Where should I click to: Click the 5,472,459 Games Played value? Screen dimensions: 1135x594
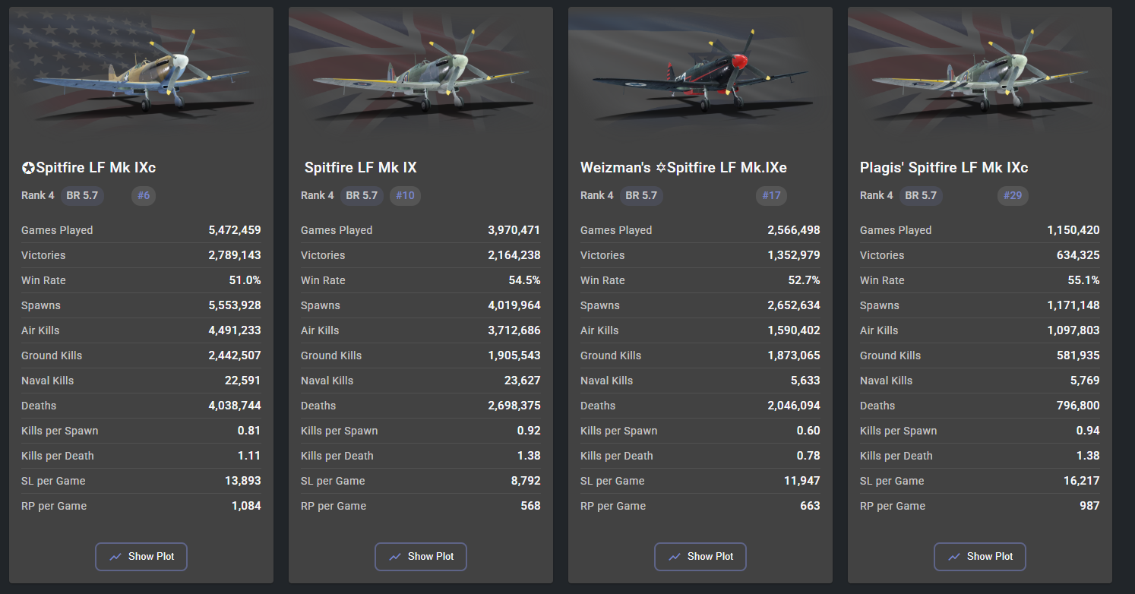point(234,230)
